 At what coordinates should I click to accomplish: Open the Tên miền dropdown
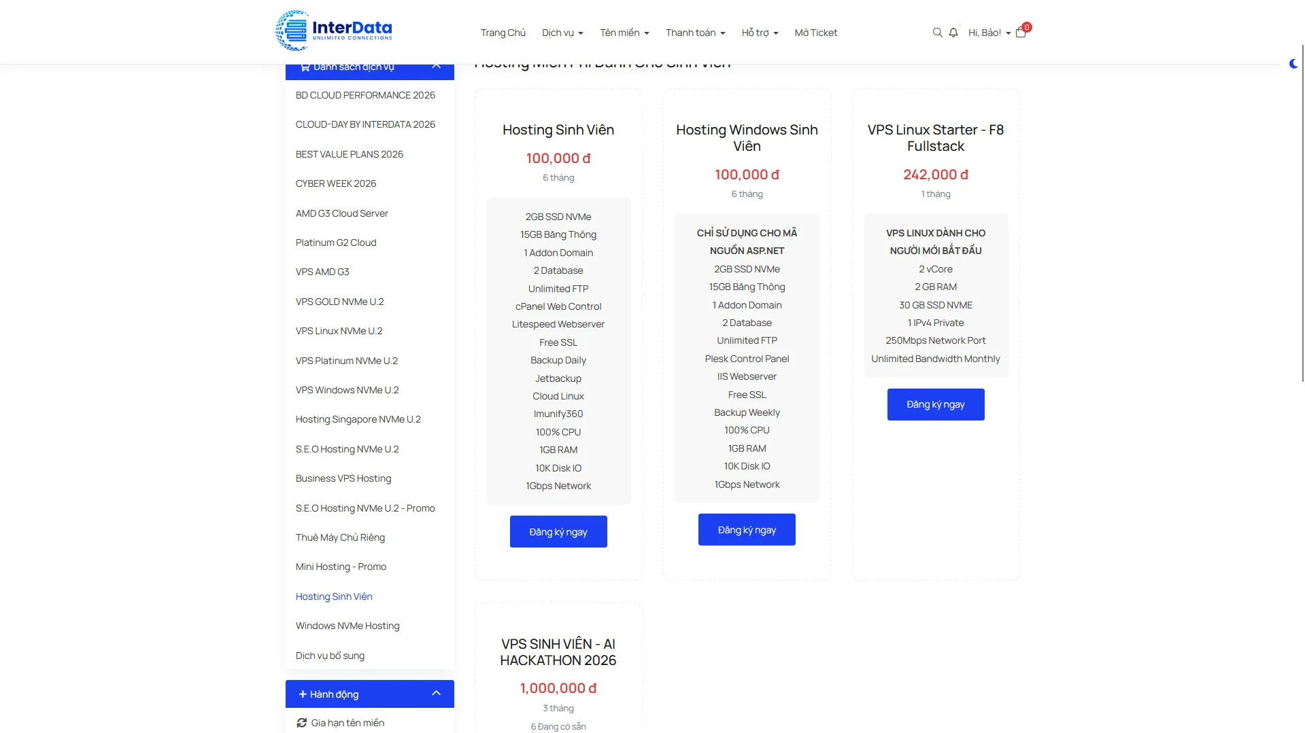tap(624, 33)
